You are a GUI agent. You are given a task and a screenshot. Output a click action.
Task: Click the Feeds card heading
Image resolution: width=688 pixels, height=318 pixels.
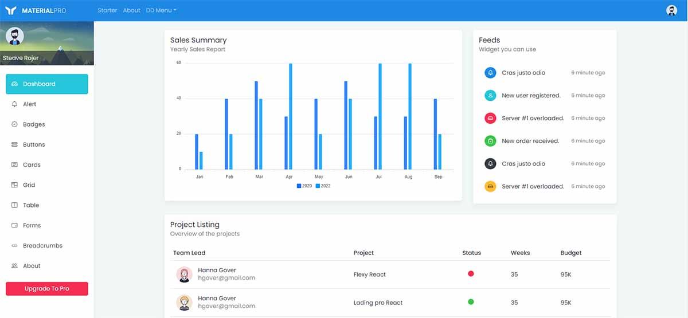click(x=490, y=40)
